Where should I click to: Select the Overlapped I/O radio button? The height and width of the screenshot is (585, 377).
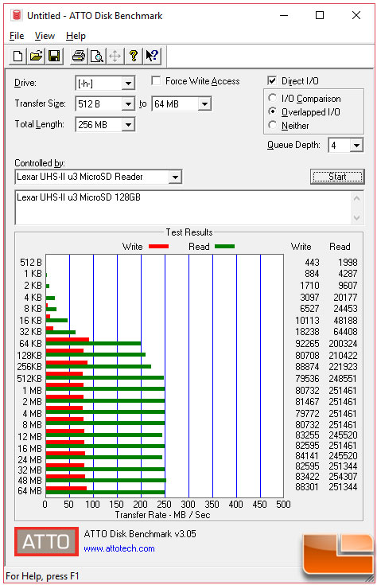tap(273, 111)
